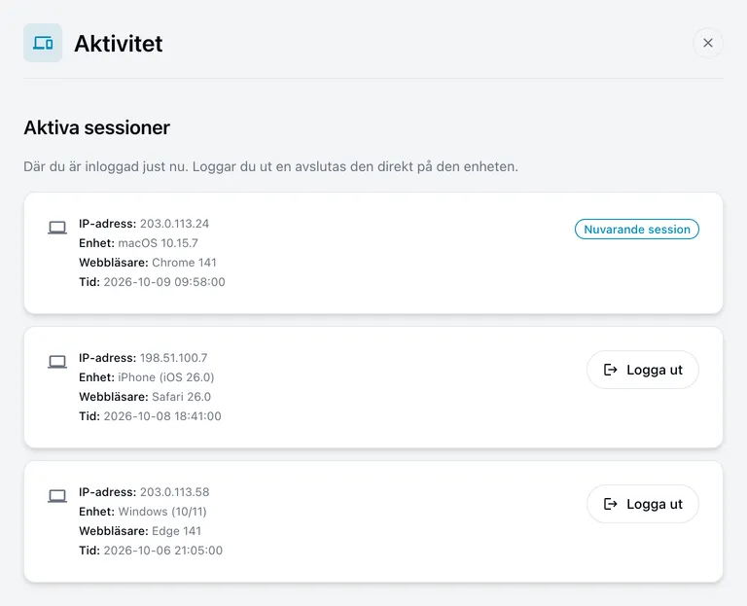
Task: Click browser value Safari 26.0
Action: click(x=181, y=397)
